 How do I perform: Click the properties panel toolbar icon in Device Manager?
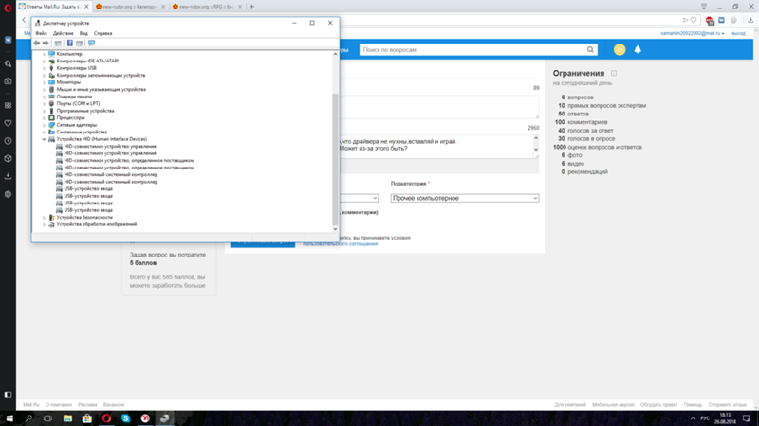(x=80, y=43)
